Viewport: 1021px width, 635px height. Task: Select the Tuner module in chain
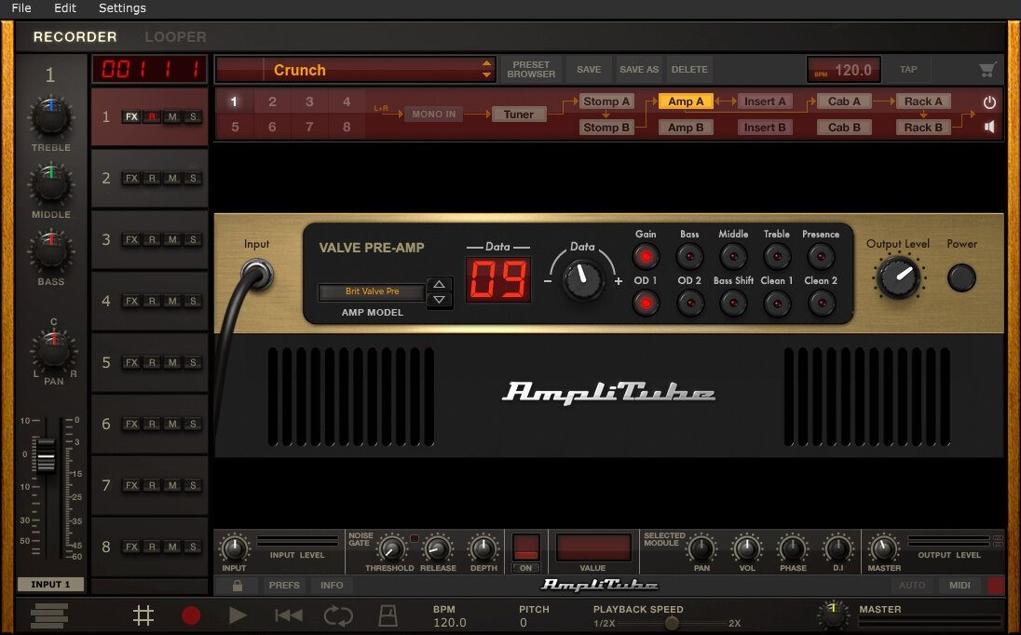518,115
